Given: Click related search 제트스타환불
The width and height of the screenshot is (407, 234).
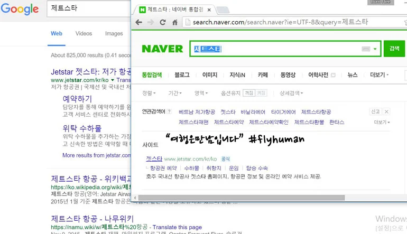Looking at the screenshot, I should (309, 122).
